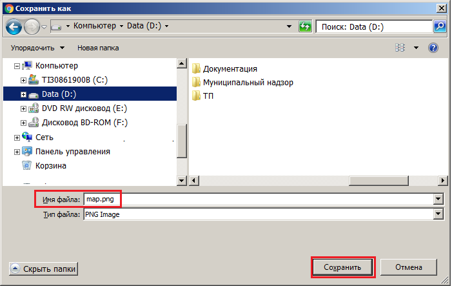Expand the DVD RW дисковод (E:) node
This screenshot has height=286, width=452.
pyautogui.click(x=24, y=108)
